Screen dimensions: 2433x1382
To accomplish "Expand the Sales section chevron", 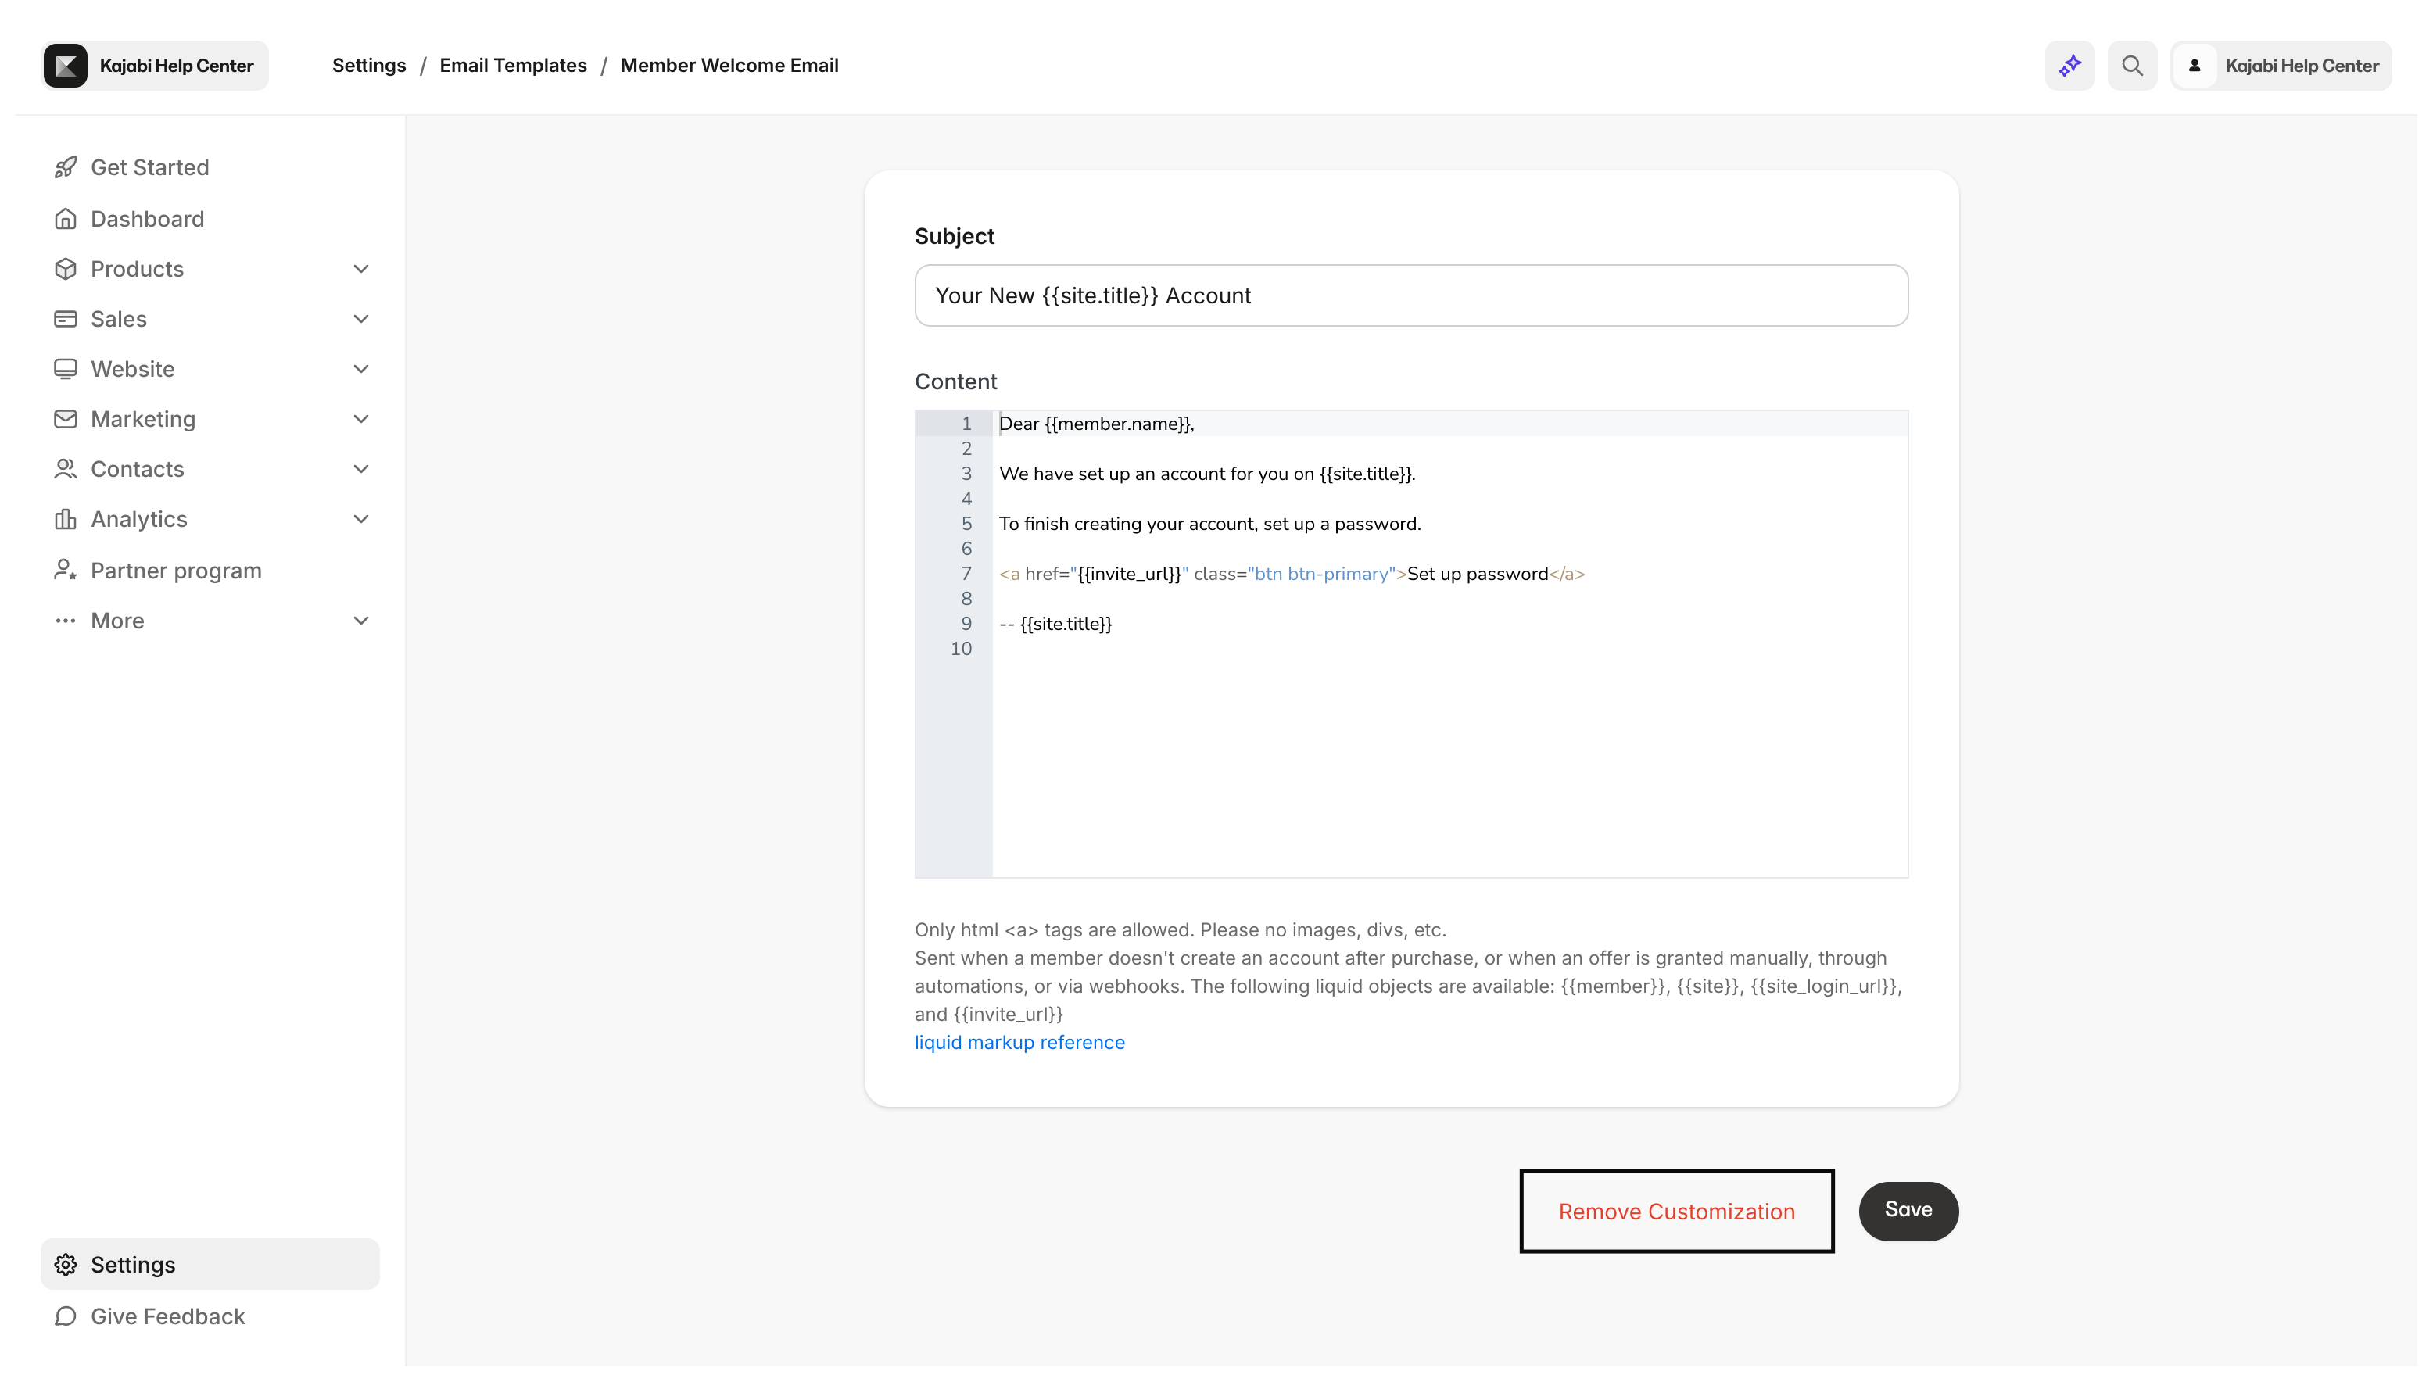I will click(360, 319).
